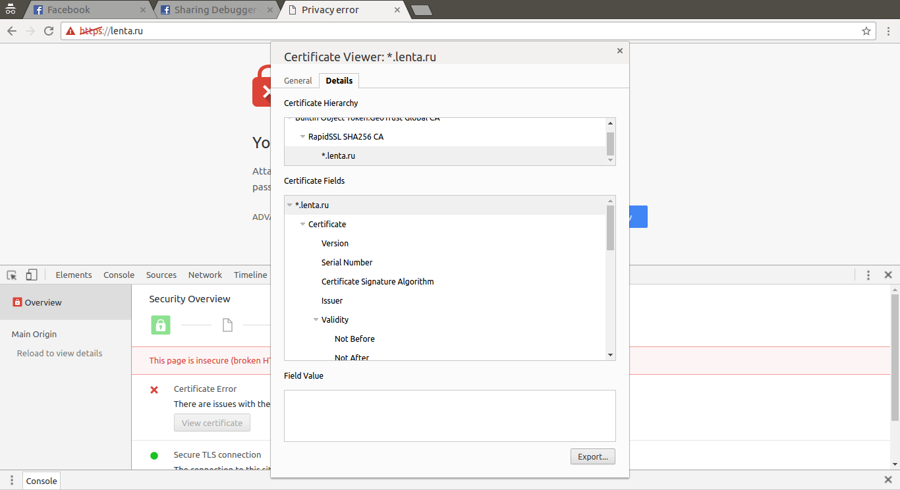Click Certificate Fields scrollbar down arrow
This screenshot has height=490, width=900.
point(611,355)
